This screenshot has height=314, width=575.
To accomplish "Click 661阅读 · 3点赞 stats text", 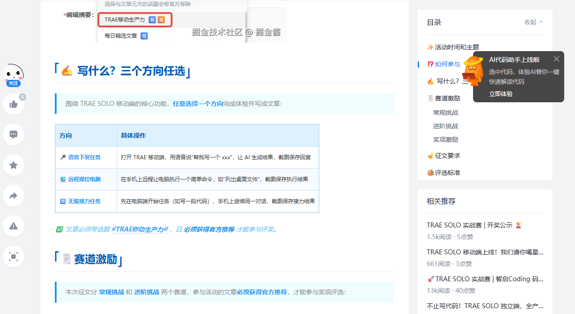I will coord(449,264).
